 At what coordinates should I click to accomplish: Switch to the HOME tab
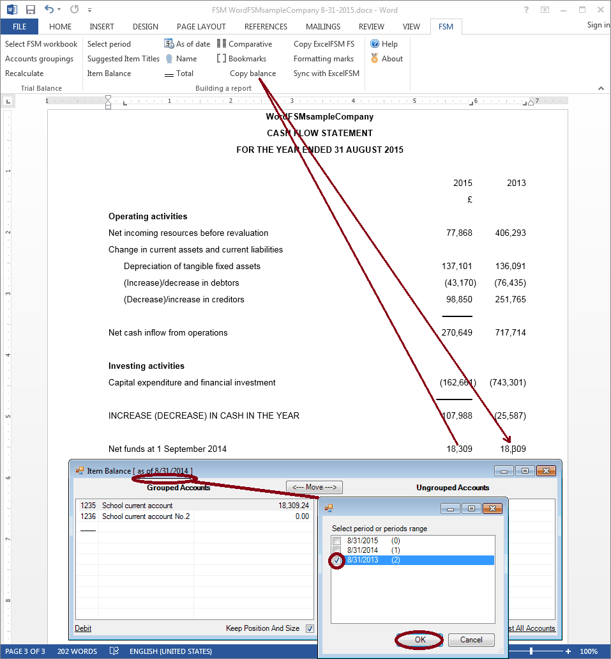click(60, 26)
